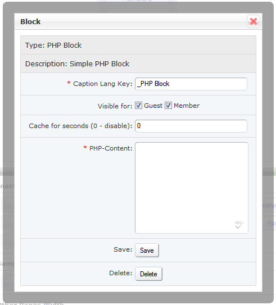Click inside the PHP-Content text area
The height and width of the screenshot is (305, 276).
(x=192, y=188)
